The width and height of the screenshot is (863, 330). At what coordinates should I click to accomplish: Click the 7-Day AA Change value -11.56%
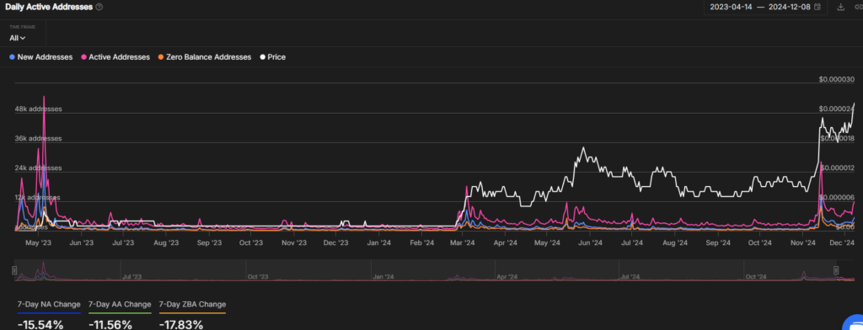110,324
